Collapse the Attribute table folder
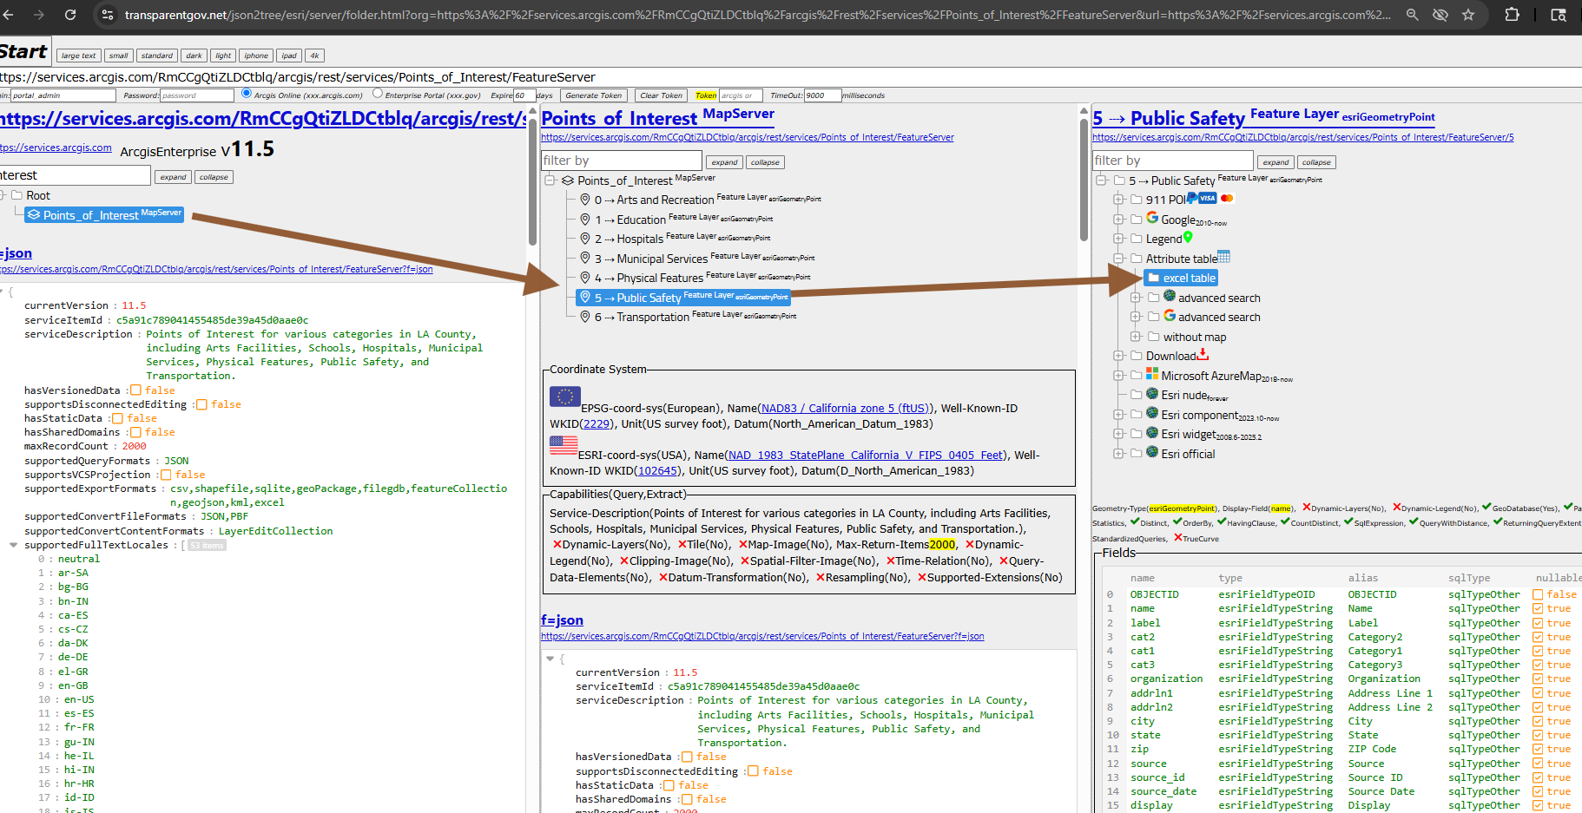The image size is (1582, 813). click(x=1119, y=259)
